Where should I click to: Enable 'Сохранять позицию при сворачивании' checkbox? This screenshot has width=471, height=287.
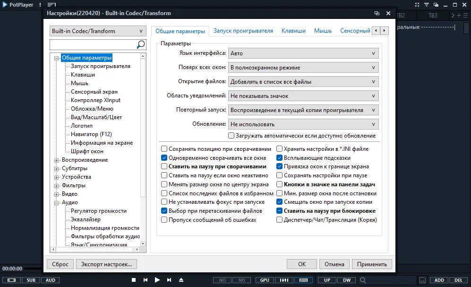pos(164,149)
